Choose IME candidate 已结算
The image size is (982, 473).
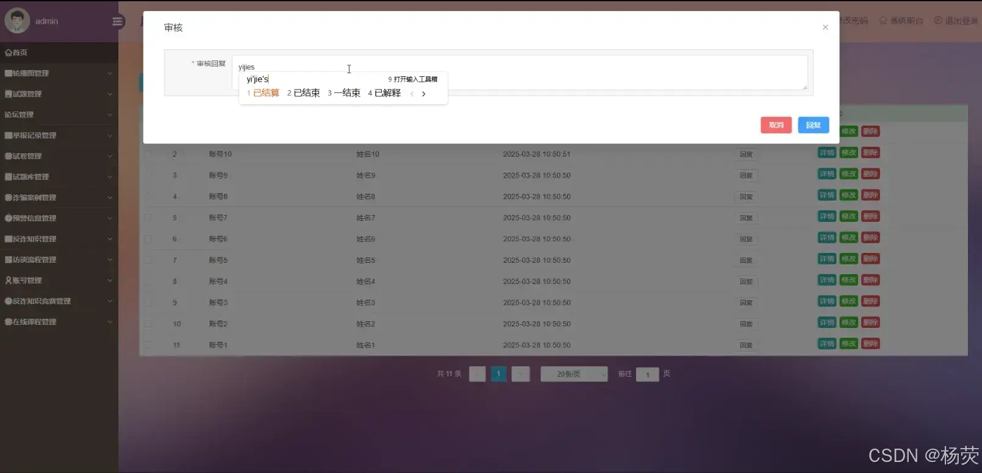[263, 93]
